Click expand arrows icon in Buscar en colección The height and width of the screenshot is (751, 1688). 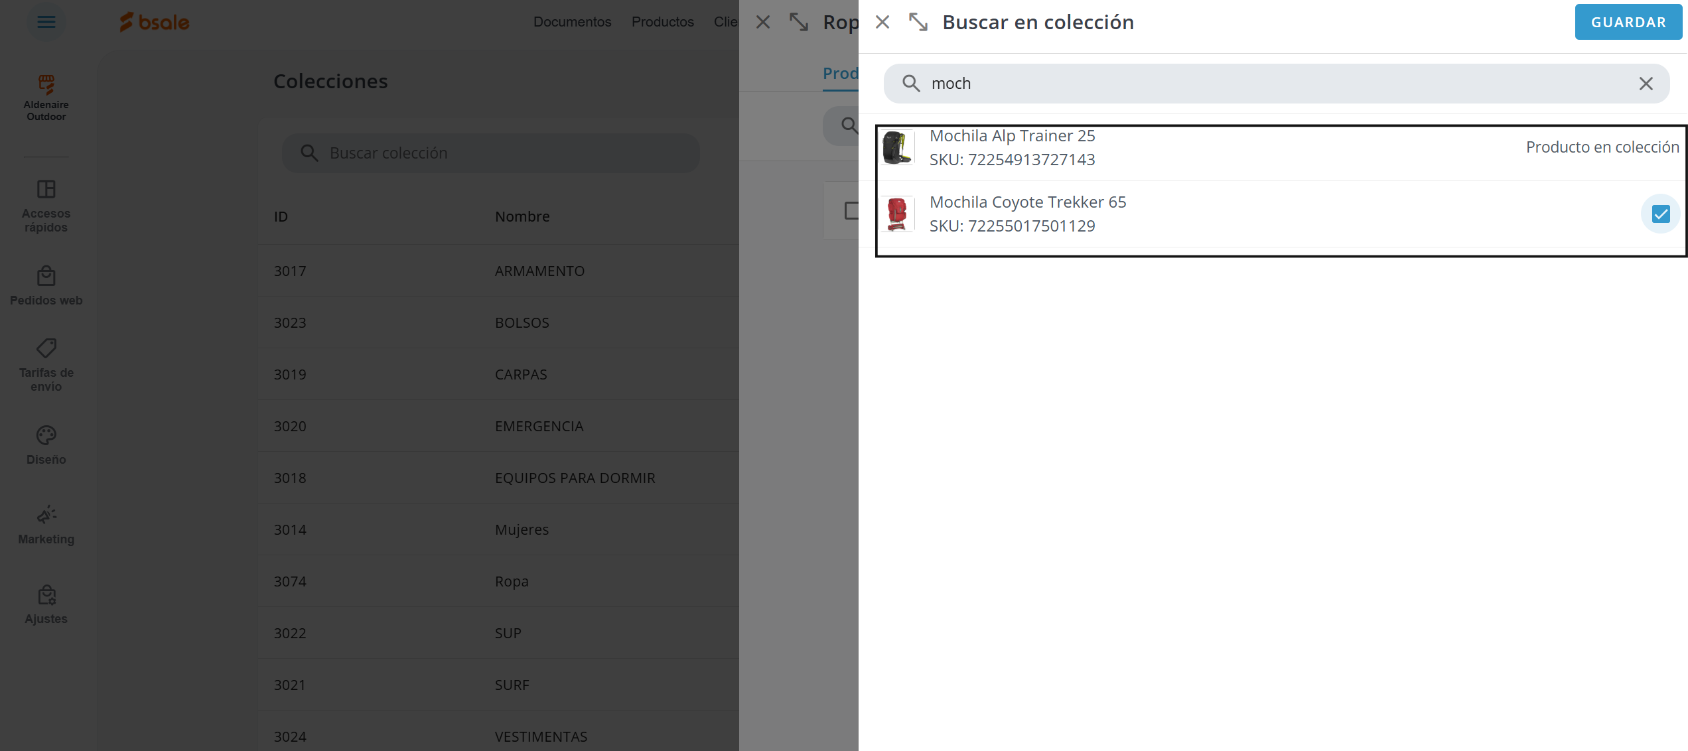click(918, 22)
